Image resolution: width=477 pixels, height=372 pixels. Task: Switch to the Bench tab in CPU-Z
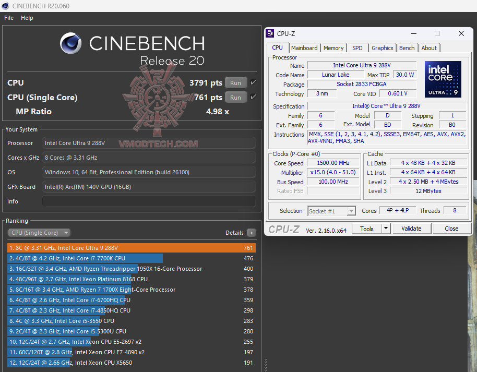(407, 47)
